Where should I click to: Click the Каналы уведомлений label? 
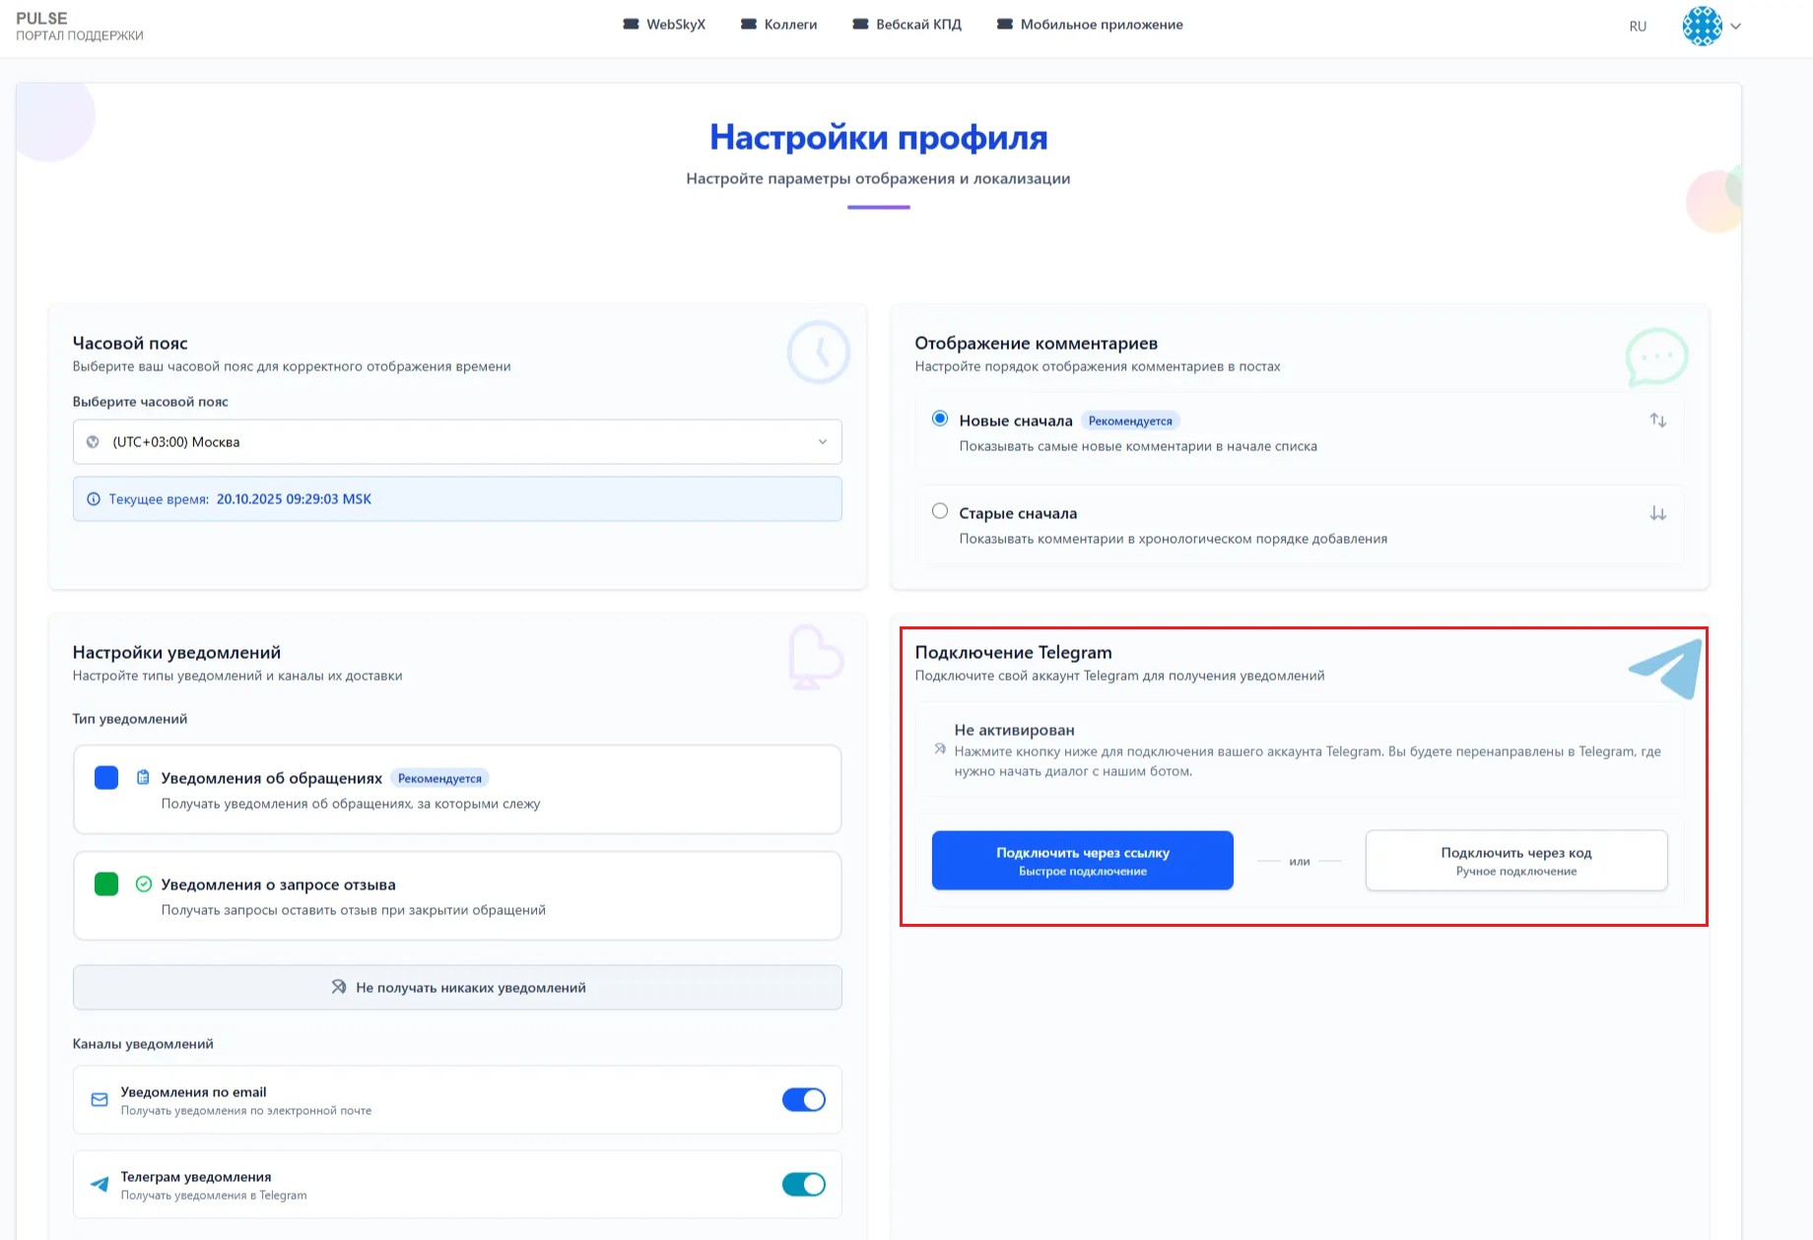[x=143, y=1044]
